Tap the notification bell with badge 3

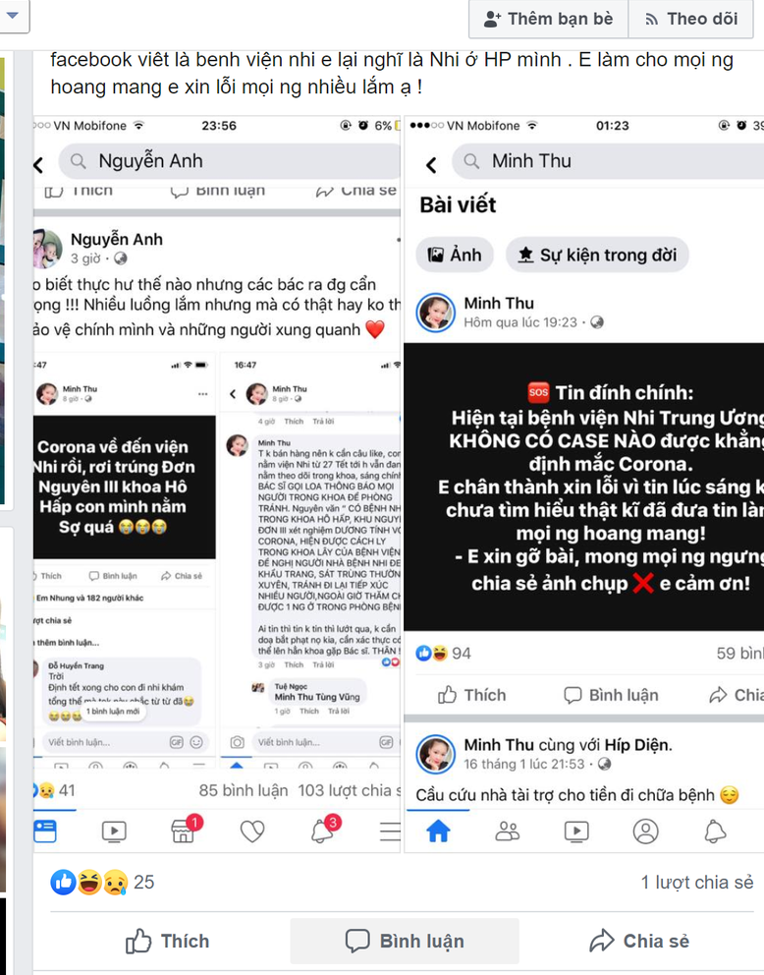click(x=323, y=830)
